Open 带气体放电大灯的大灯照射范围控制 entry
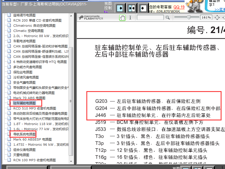 coord(41,119)
